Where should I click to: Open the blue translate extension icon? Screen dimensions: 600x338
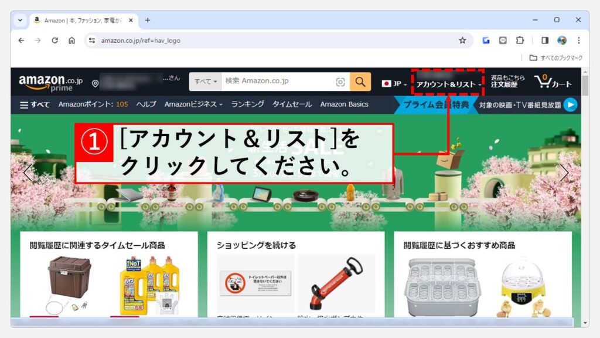coord(486,40)
